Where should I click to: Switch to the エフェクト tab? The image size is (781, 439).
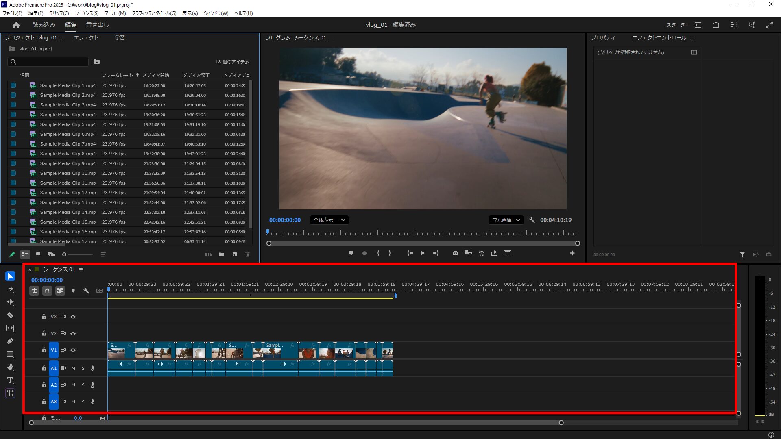click(86, 37)
